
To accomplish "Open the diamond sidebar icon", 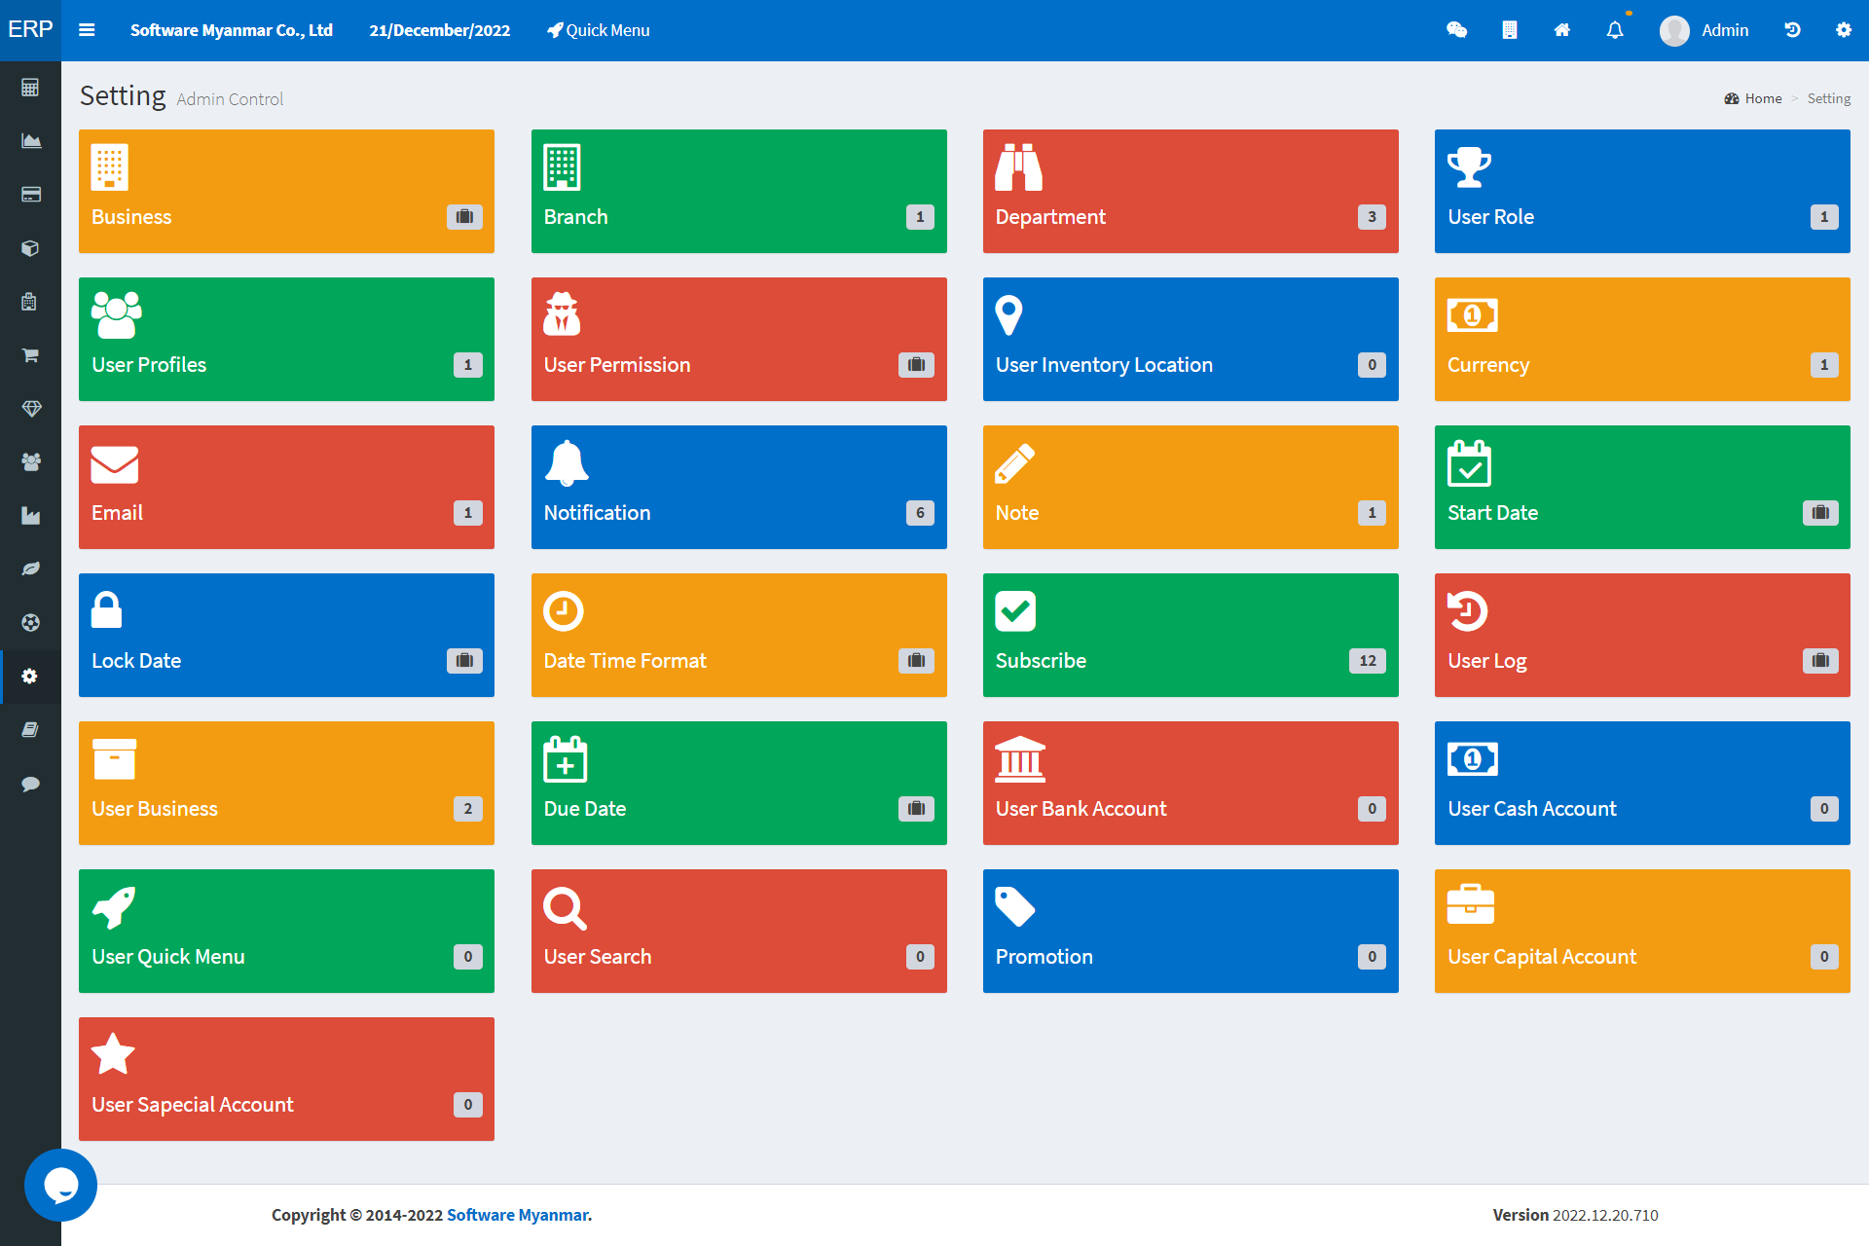I will pos(30,409).
